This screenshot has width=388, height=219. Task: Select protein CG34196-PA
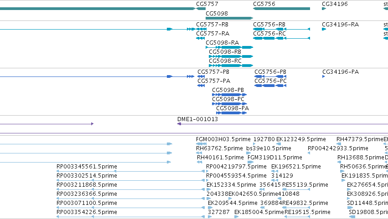click(341, 72)
